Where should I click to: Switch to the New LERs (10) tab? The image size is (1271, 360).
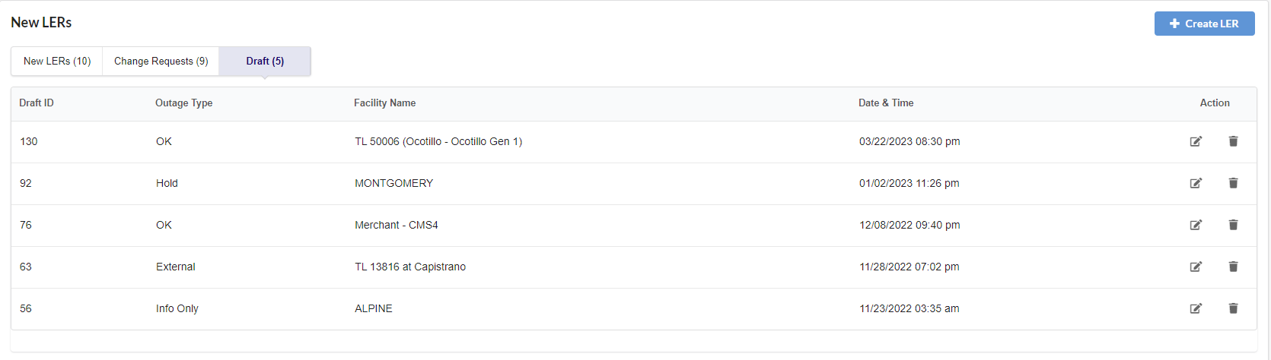pos(57,62)
